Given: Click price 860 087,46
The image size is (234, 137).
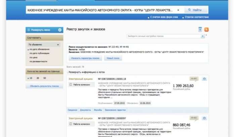Looking at the screenshot, I should point(182,125).
